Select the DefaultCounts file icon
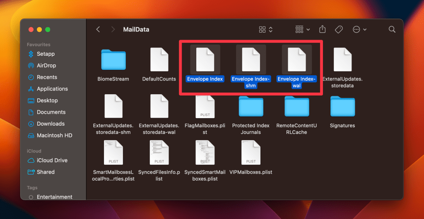Viewport: 424px width, 219px height. click(x=159, y=60)
